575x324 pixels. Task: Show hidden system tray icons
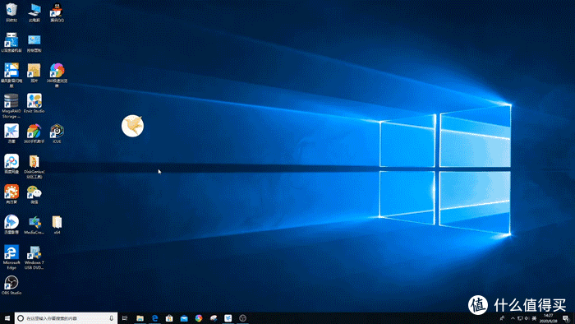click(x=513, y=318)
